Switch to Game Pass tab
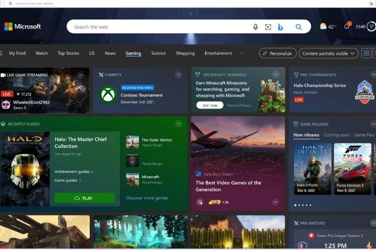Screen dimensions: 376x250 click(x=364, y=135)
